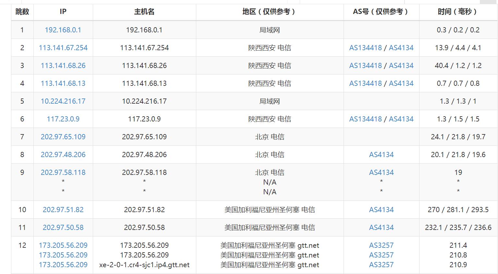Follow AS134418 link in the 117.23.0.9 row
The image size is (498, 274).
(x=365, y=119)
